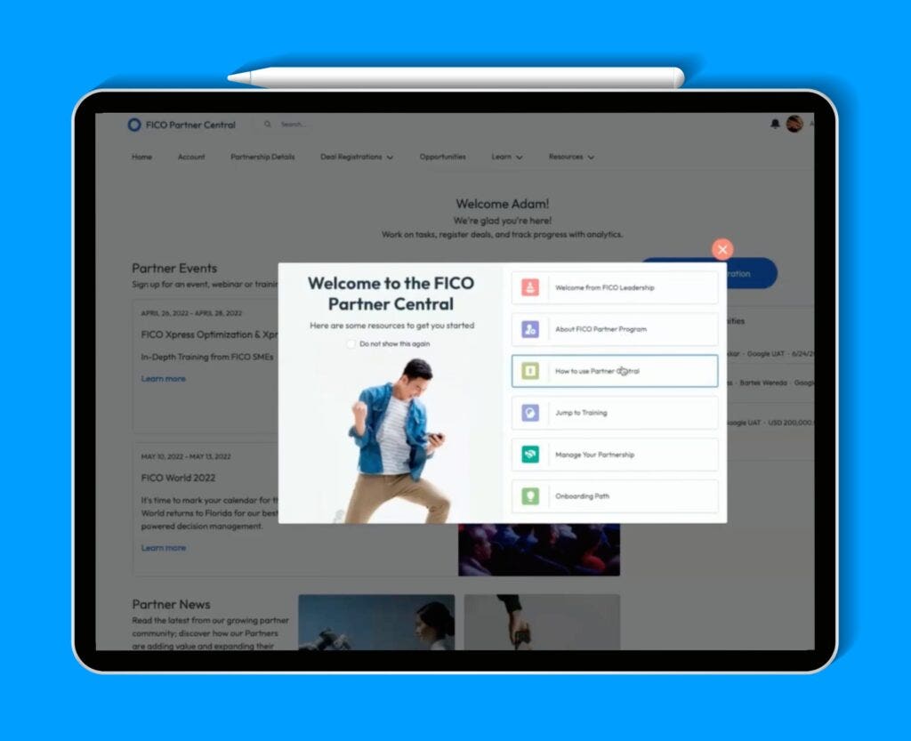Click the FICO World audience event image
This screenshot has width=911, height=741.
[539, 550]
